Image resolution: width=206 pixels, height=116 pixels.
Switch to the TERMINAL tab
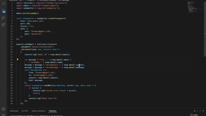(52, 111)
